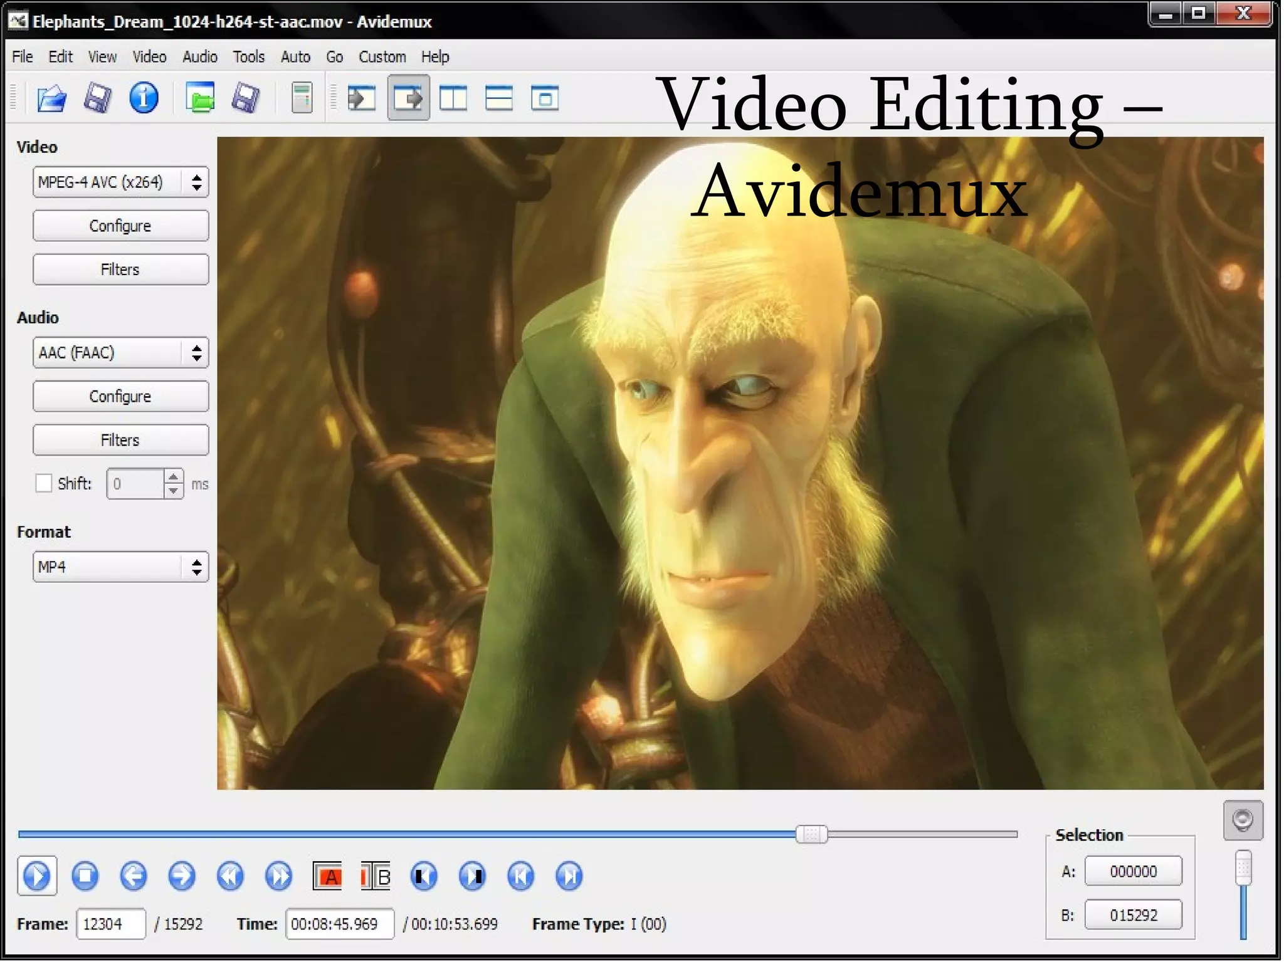Image resolution: width=1284 pixels, height=962 pixels.
Task: Click total duration text 00:10:53.699
Action: pos(455,924)
